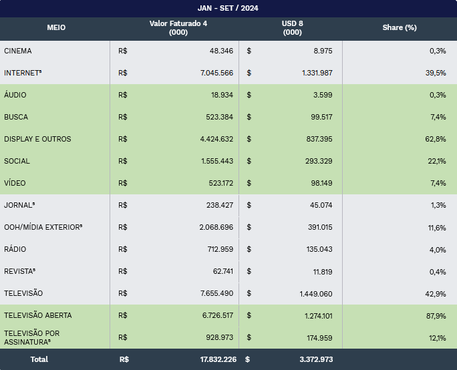457x370 pixels.
Task: Select Busca value 523.384
Action: 219,117
